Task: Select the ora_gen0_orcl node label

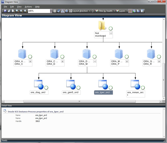Action: 71,92
